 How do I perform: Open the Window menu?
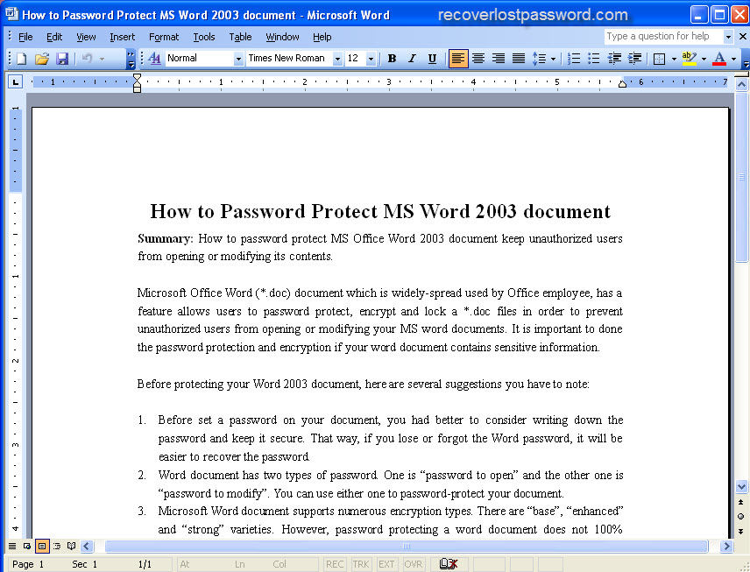282,37
